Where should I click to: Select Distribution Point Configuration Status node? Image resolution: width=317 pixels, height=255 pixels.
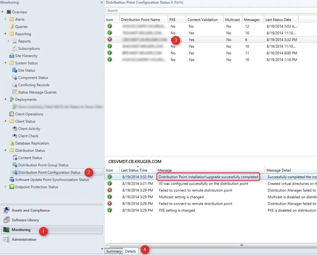(57, 172)
